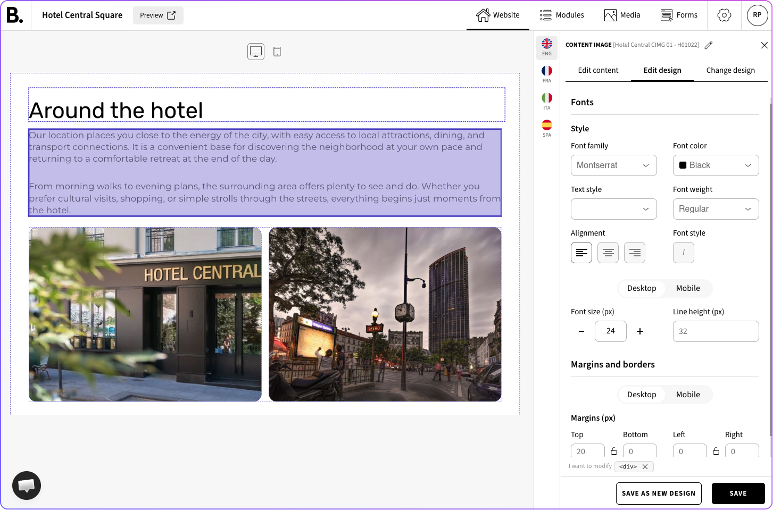Open the Media tab

click(x=622, y=15)
